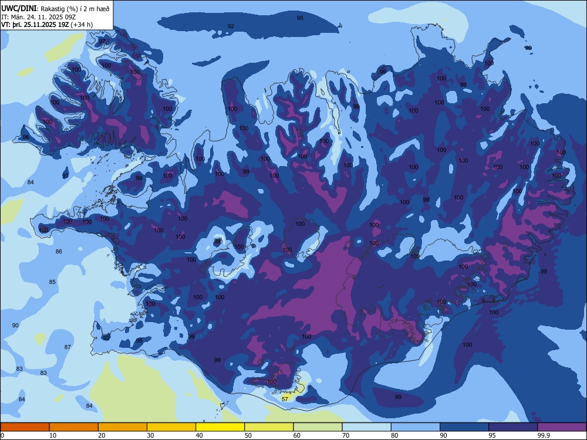Click the dark orange 0–10 legend swatch
Screen dimensions: 587x440
coord(25,427)
